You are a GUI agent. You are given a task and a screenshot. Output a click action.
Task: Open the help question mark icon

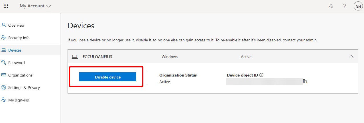tap(344, 6)
